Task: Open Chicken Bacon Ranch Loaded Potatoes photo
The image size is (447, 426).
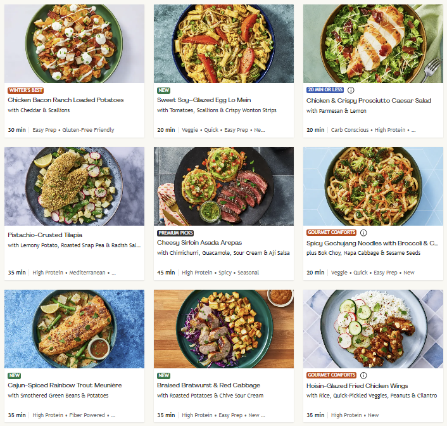Action: click(x=74, y=44)
